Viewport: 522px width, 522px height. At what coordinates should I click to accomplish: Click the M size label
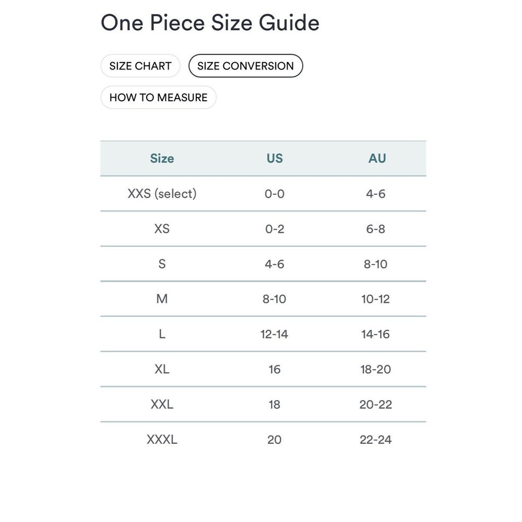pyautogui.click(x=162, y=299)
